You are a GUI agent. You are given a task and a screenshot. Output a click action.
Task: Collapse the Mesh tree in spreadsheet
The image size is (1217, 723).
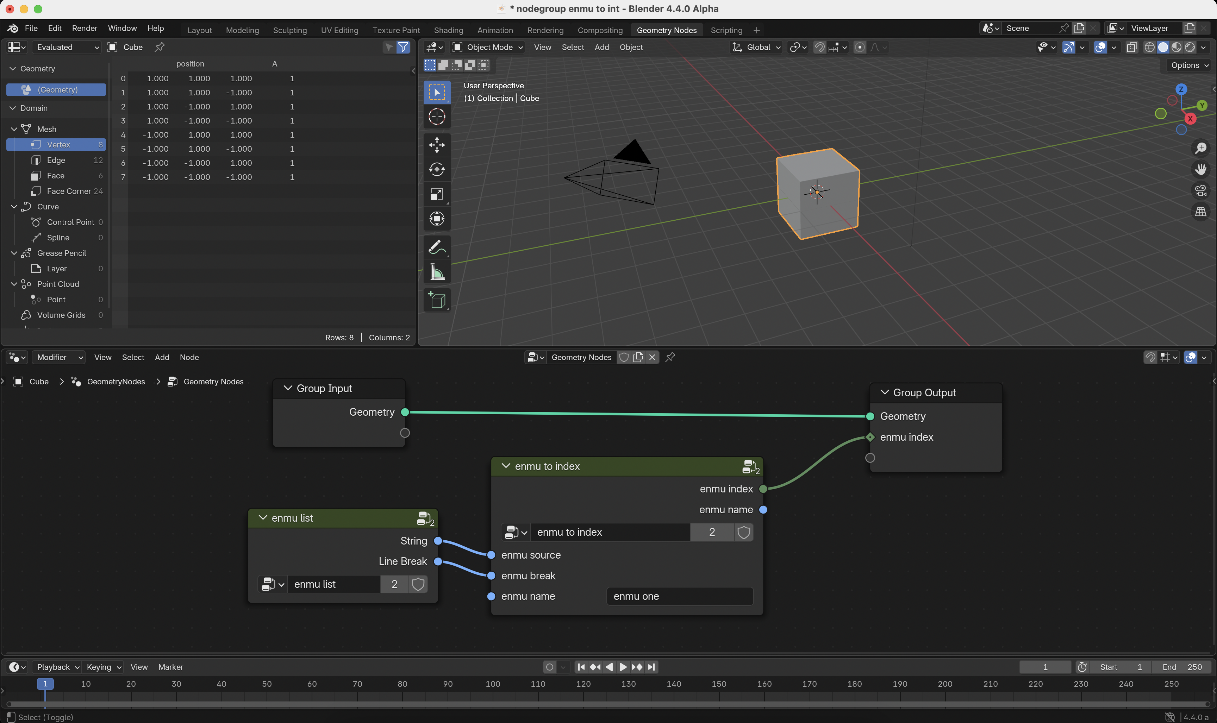click(14, 129)
